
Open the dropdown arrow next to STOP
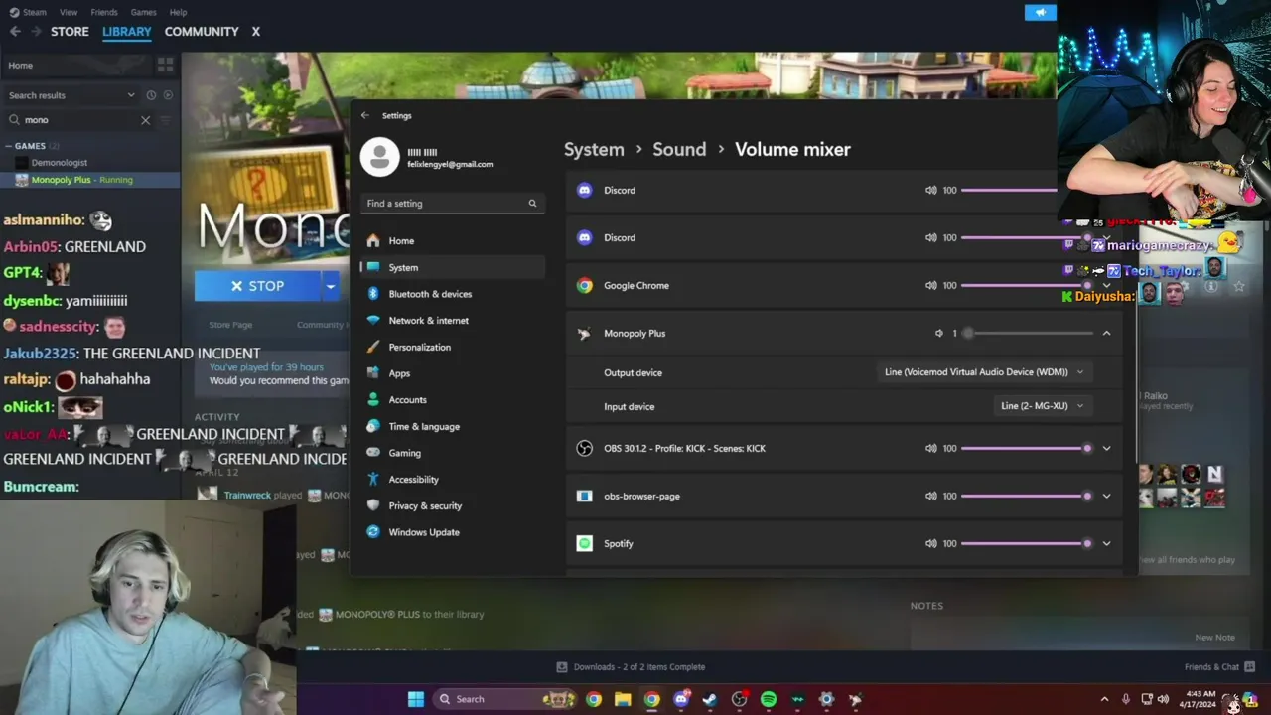[330, 286]
